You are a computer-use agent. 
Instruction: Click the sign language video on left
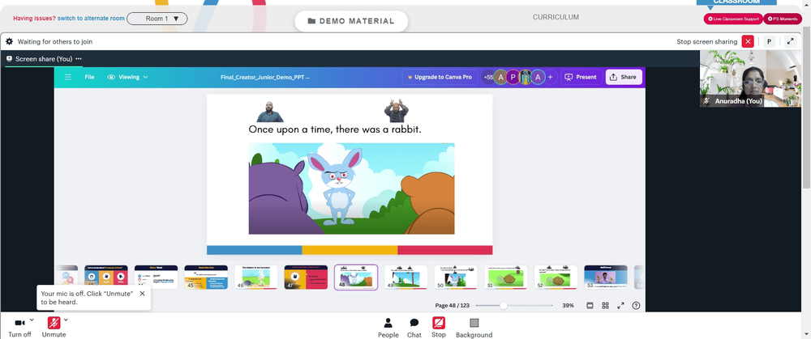[x=270, y=112]
